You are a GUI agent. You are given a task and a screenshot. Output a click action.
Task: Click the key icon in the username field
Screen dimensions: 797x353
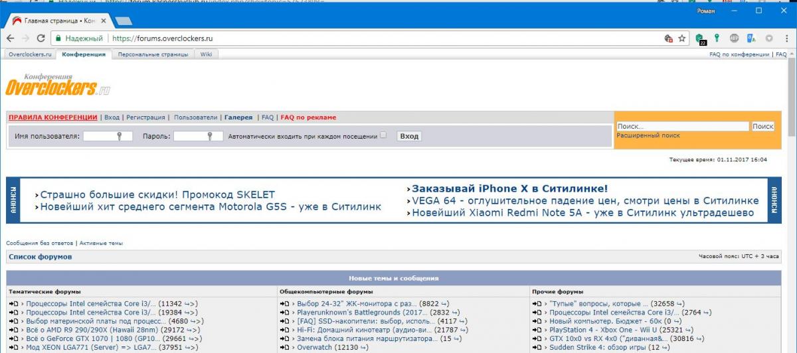click(x=120, y=136)
